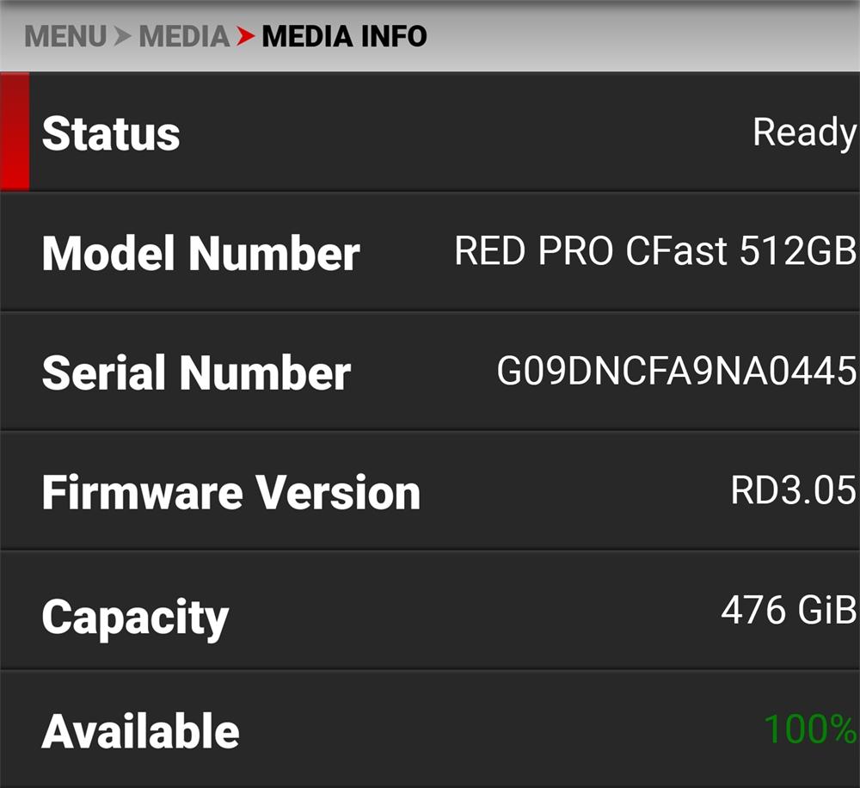860x788 pixels.
Task: Click the red highlight bar beside Status
Action: 15,132
